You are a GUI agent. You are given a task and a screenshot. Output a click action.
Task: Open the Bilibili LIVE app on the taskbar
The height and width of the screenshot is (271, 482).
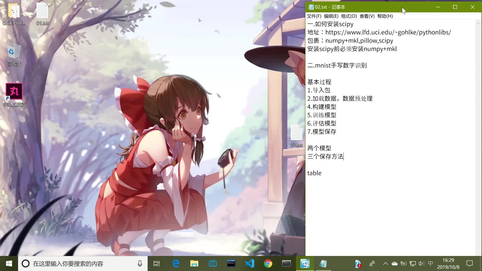(x=305, y=264)
